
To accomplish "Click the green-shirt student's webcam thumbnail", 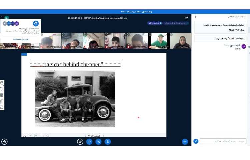I will [x=159, y=41].
